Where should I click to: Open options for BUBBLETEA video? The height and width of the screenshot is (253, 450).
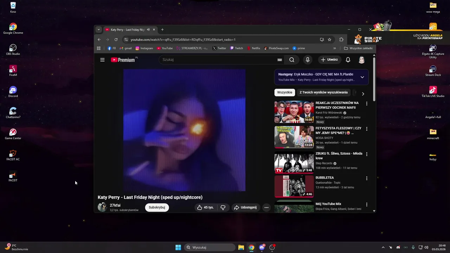coord(367,178)
